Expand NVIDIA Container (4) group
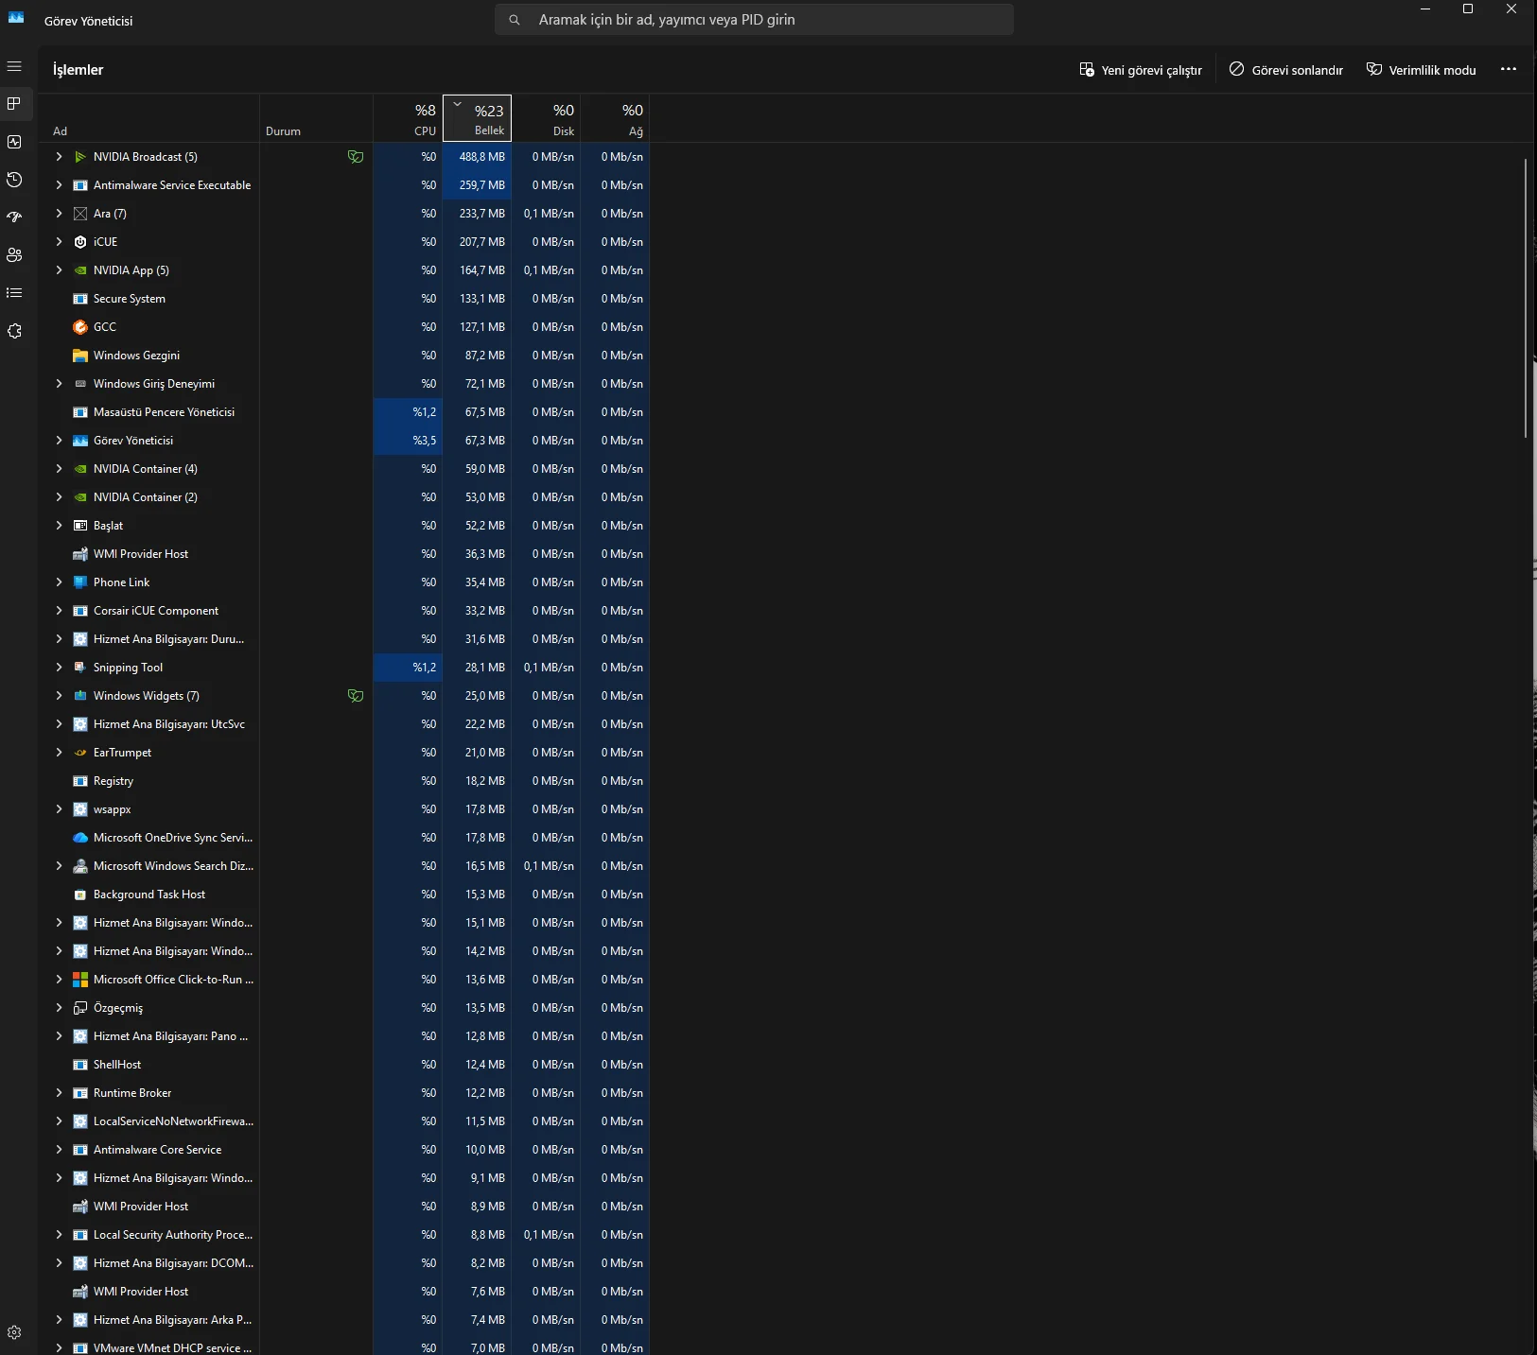The image size is (1537, 1355). [x=59, y=469]
